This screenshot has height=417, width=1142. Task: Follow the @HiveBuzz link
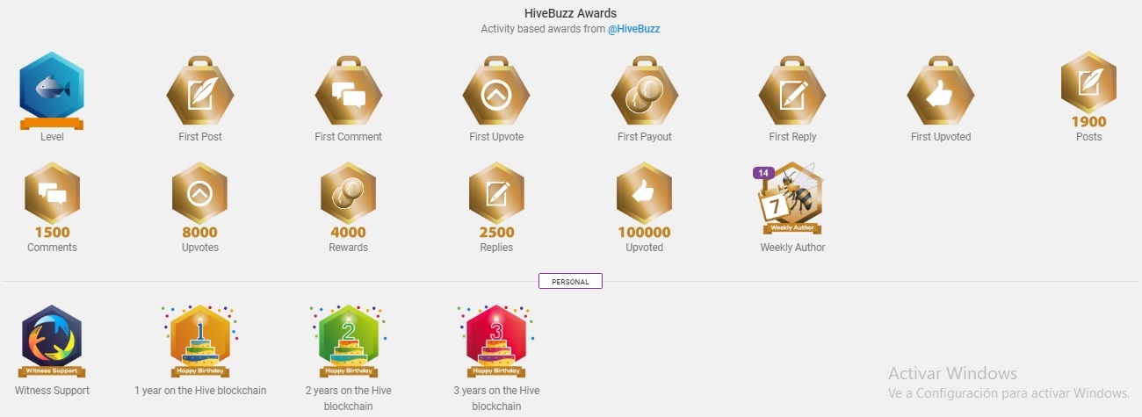pos(634,29)
